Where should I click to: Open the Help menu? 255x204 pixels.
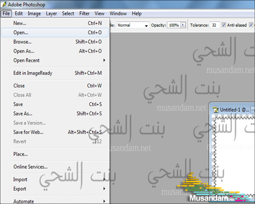point(137,13)
